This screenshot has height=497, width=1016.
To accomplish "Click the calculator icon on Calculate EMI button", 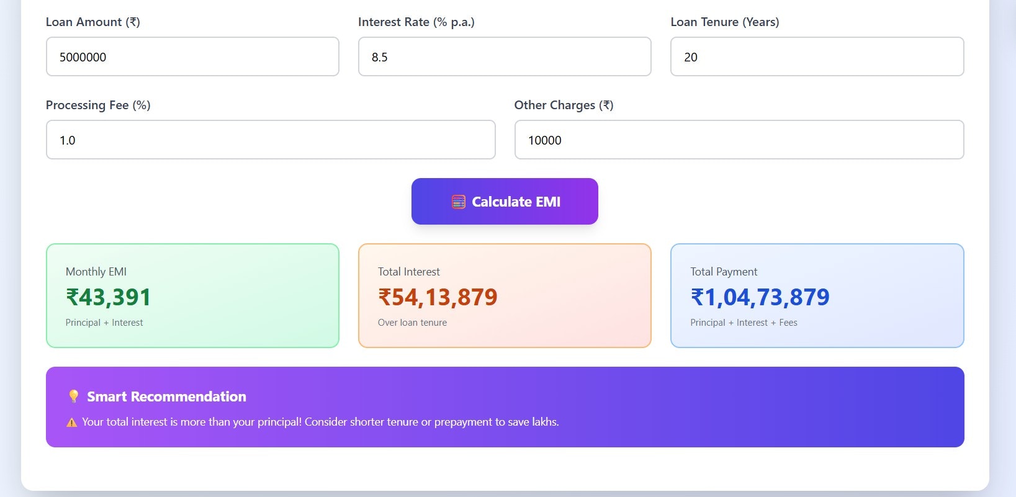I will point(458,202).
